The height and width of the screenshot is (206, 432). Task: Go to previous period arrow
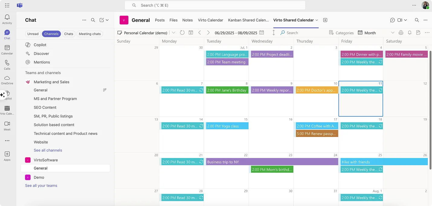(200, 33)
